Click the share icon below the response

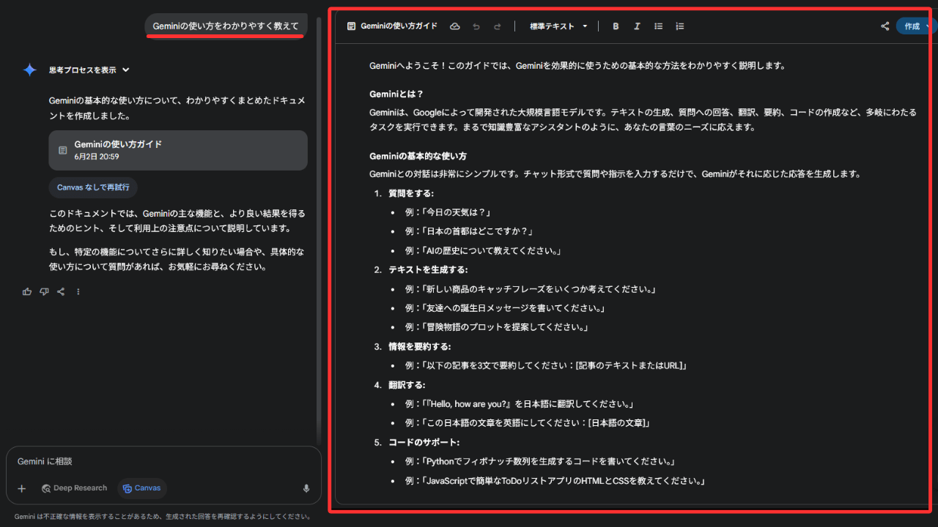pos(61,291)
